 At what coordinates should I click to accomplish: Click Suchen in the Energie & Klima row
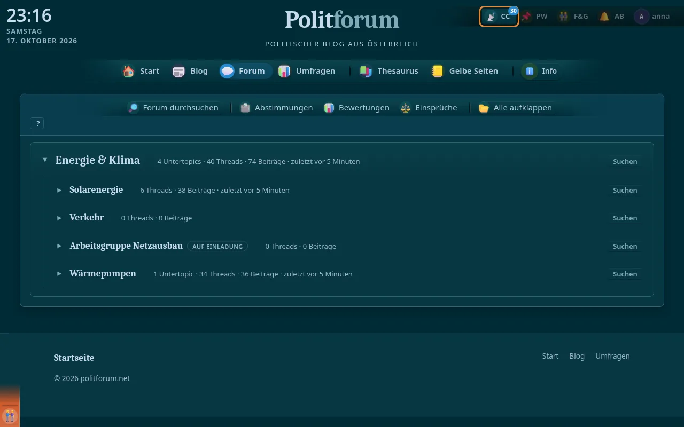click(x=625, y=161)
